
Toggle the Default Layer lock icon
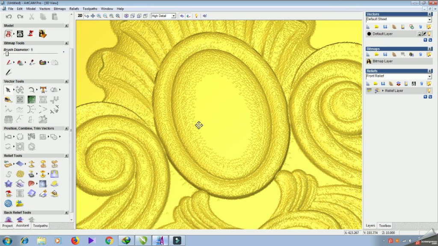(x=420, y=34)
